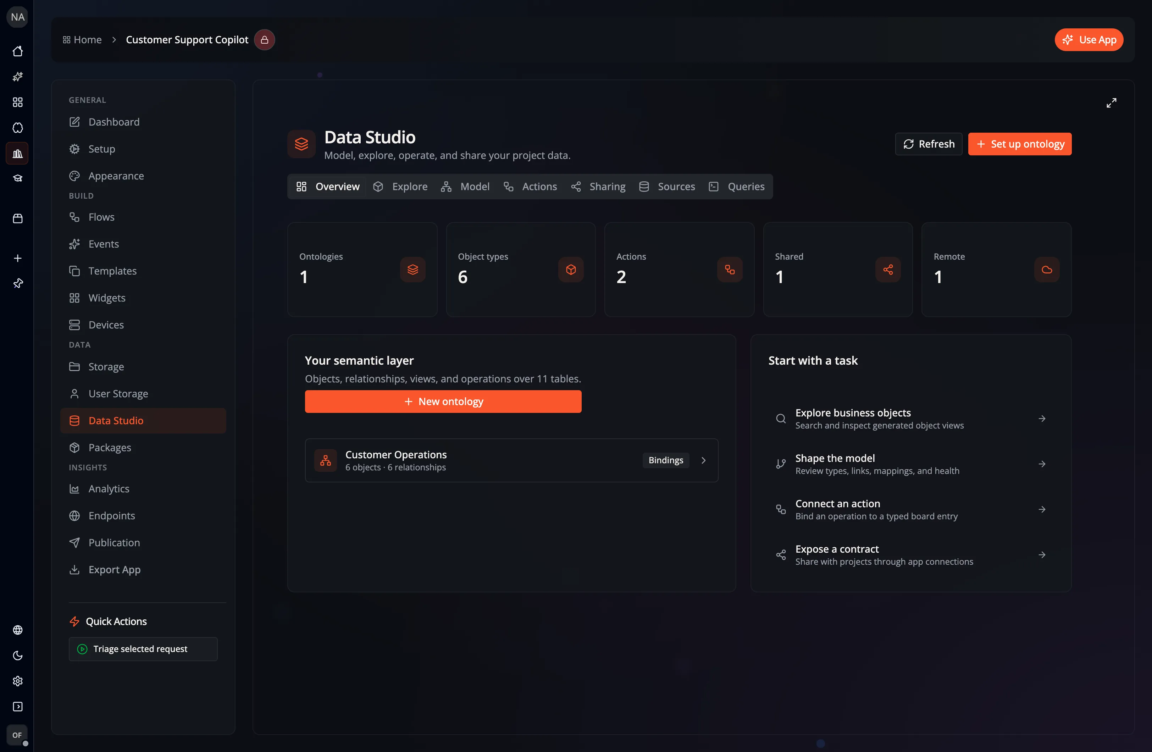Click the Ontologies card layers icon

[412, 270]
